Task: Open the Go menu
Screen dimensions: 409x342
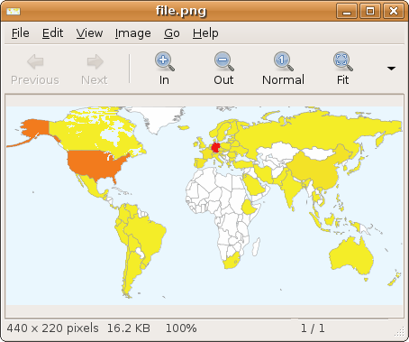Action: point(172,33)
